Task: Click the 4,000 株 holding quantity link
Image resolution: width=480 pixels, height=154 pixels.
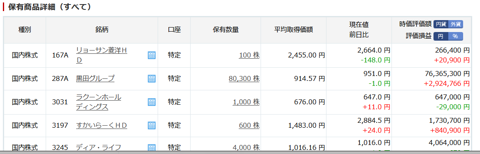Action: (246, 147)
